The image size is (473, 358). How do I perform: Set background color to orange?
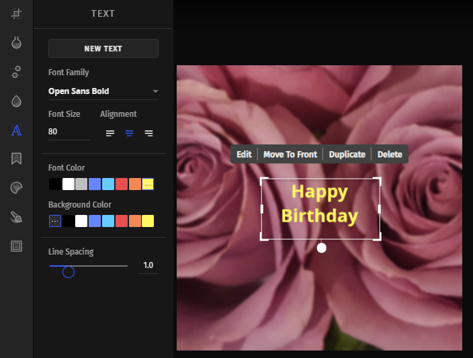135,221
